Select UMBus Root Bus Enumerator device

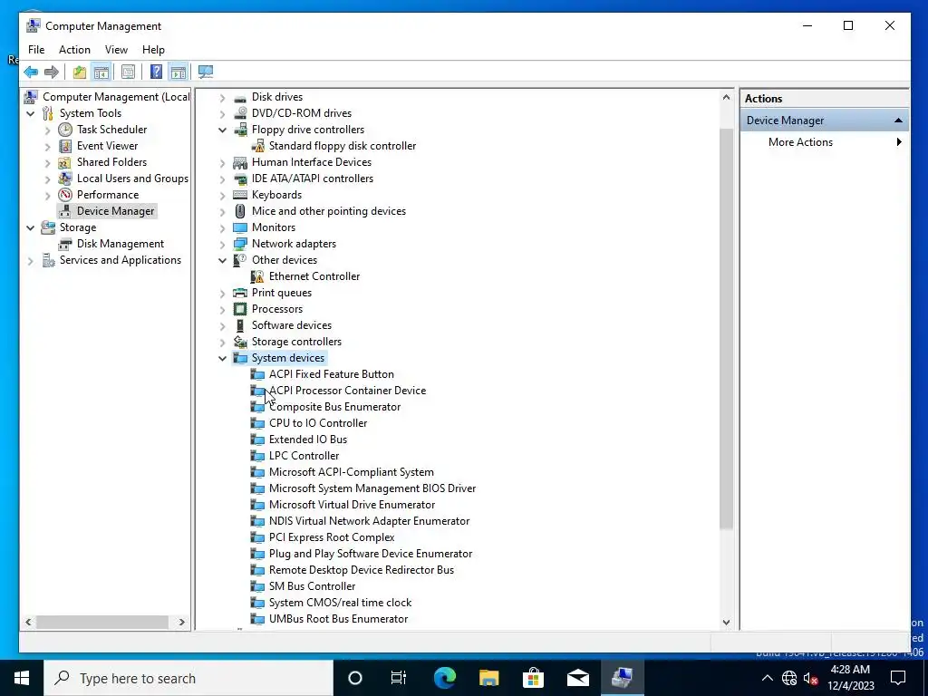pos(339,619)
